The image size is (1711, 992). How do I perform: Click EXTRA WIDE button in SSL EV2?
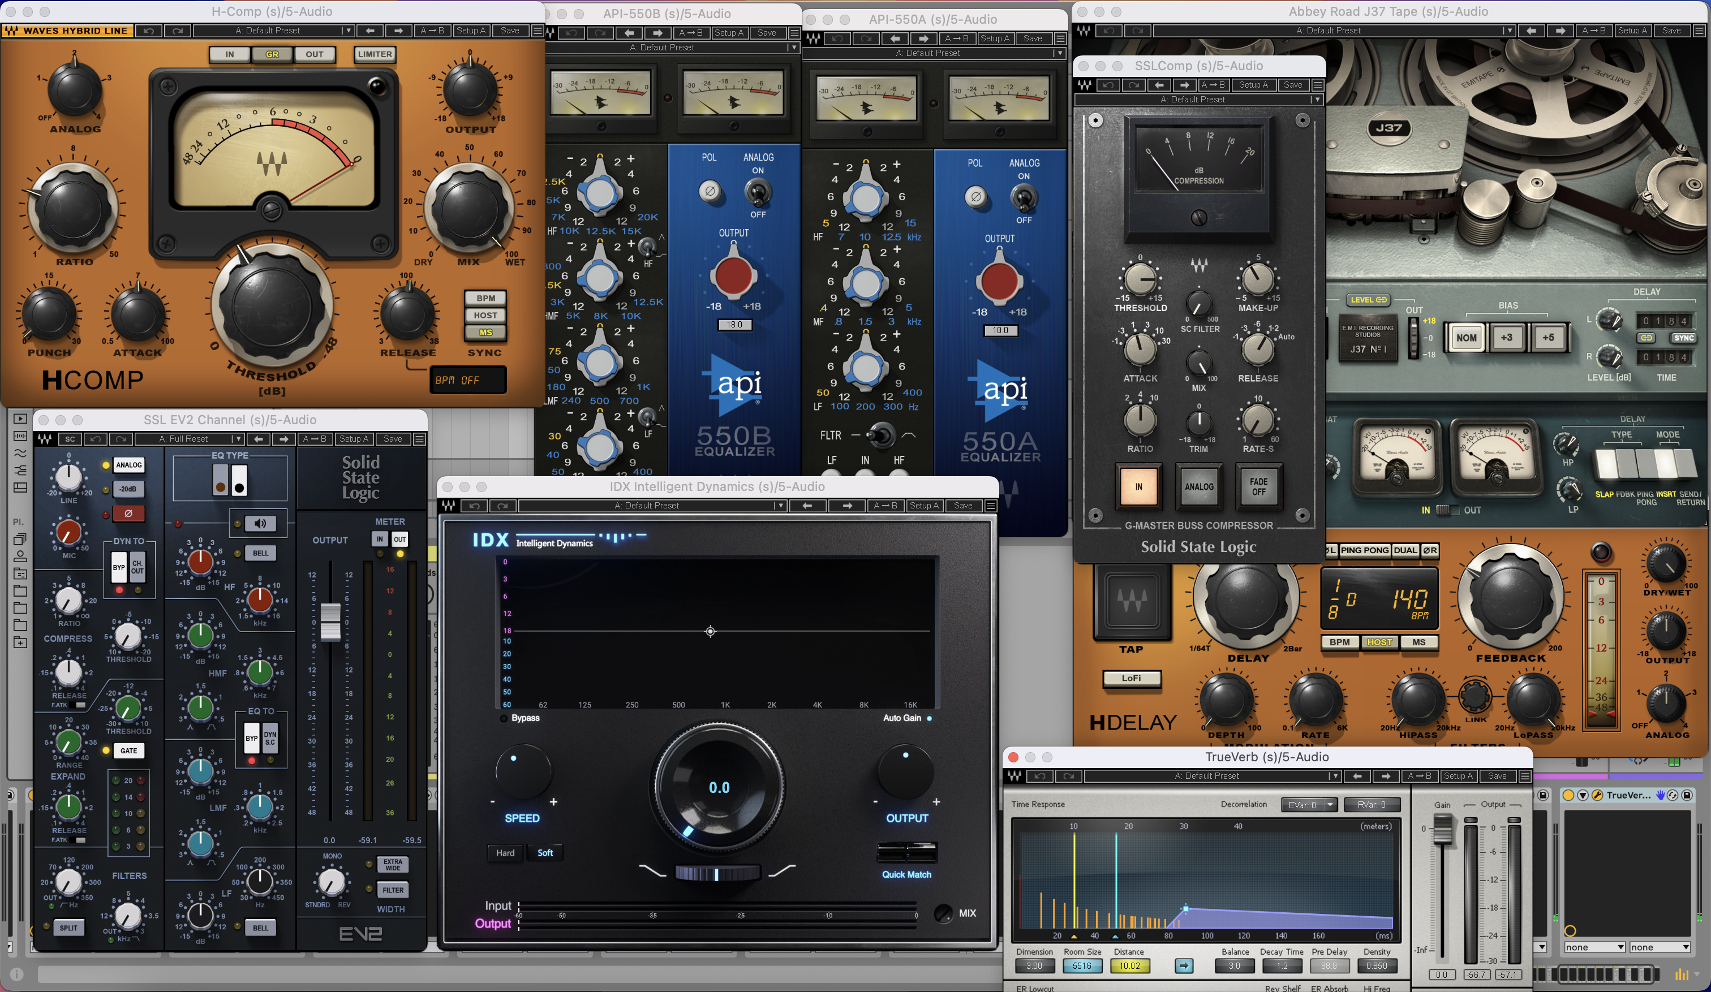393,864
